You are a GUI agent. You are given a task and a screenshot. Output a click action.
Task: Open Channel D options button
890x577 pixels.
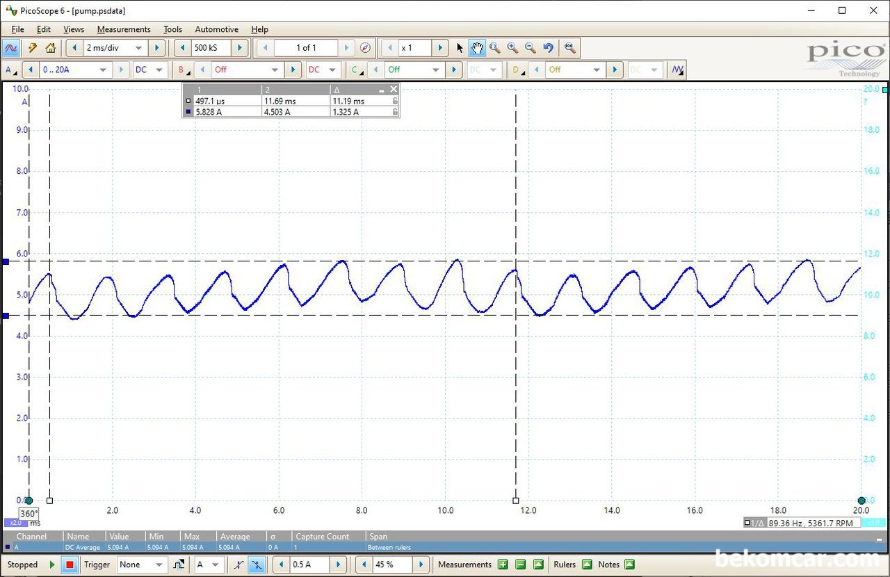coord(518,70)
